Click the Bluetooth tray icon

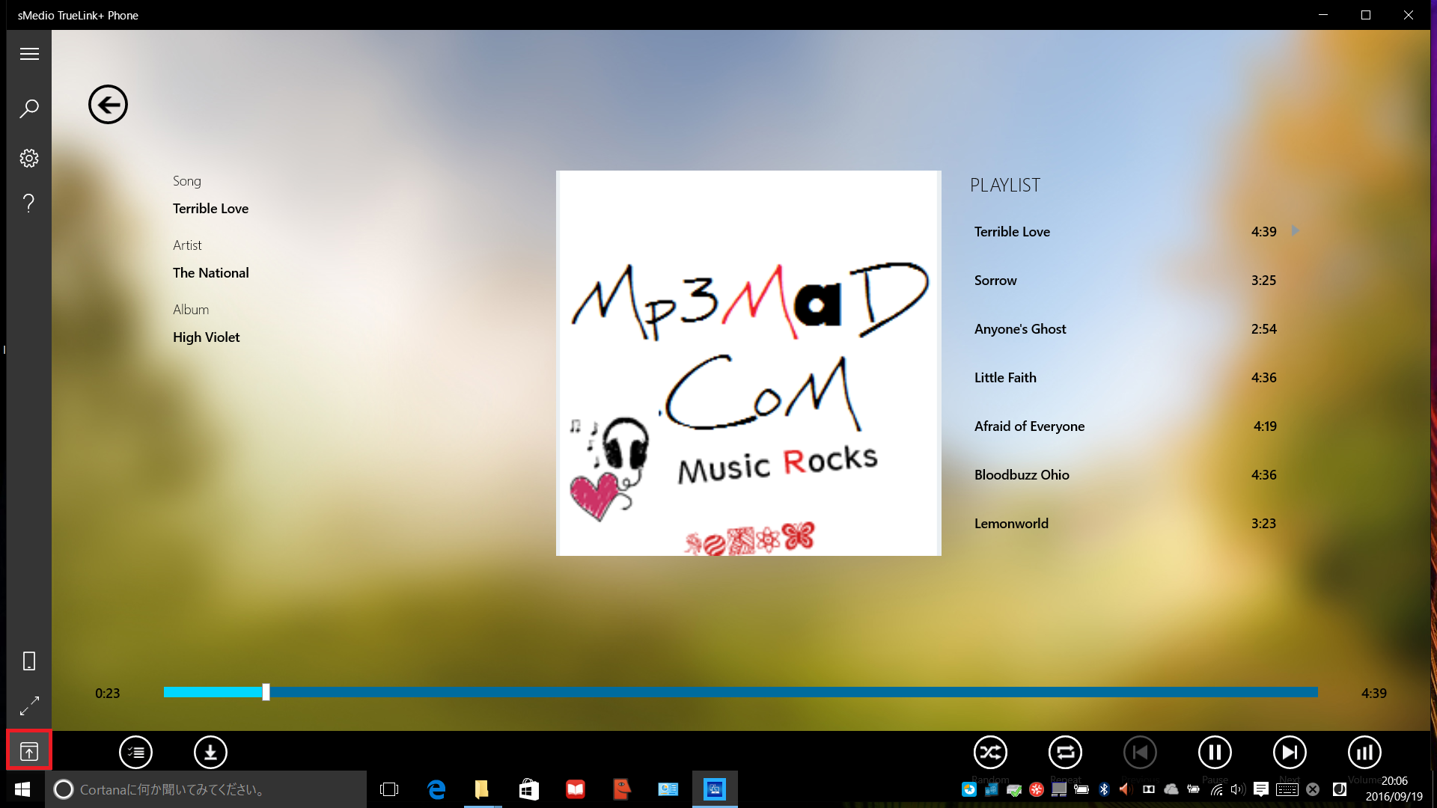(1104, 789)
